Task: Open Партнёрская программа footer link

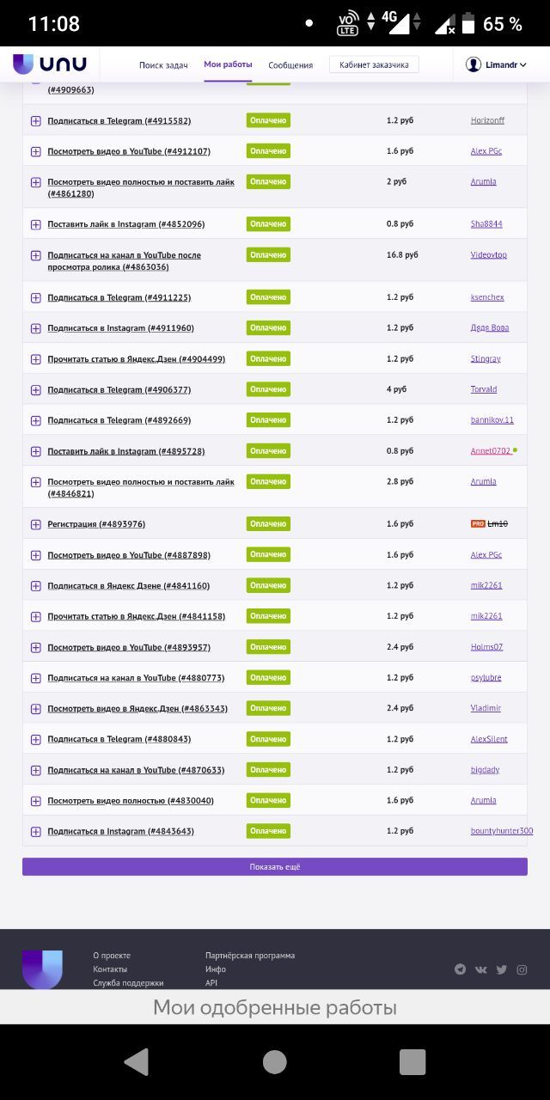Action: click(x=250, y=956)
